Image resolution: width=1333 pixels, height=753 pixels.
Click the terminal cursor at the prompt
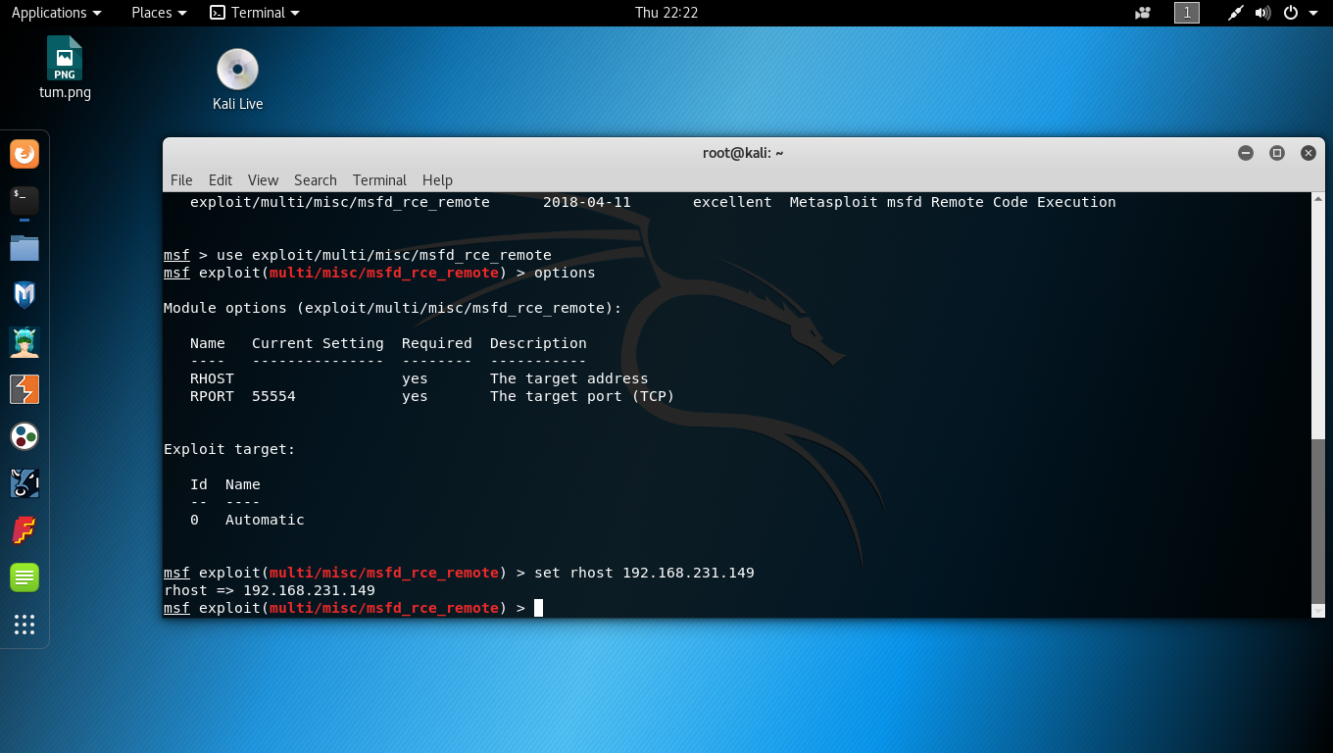[x=538, y=608]
